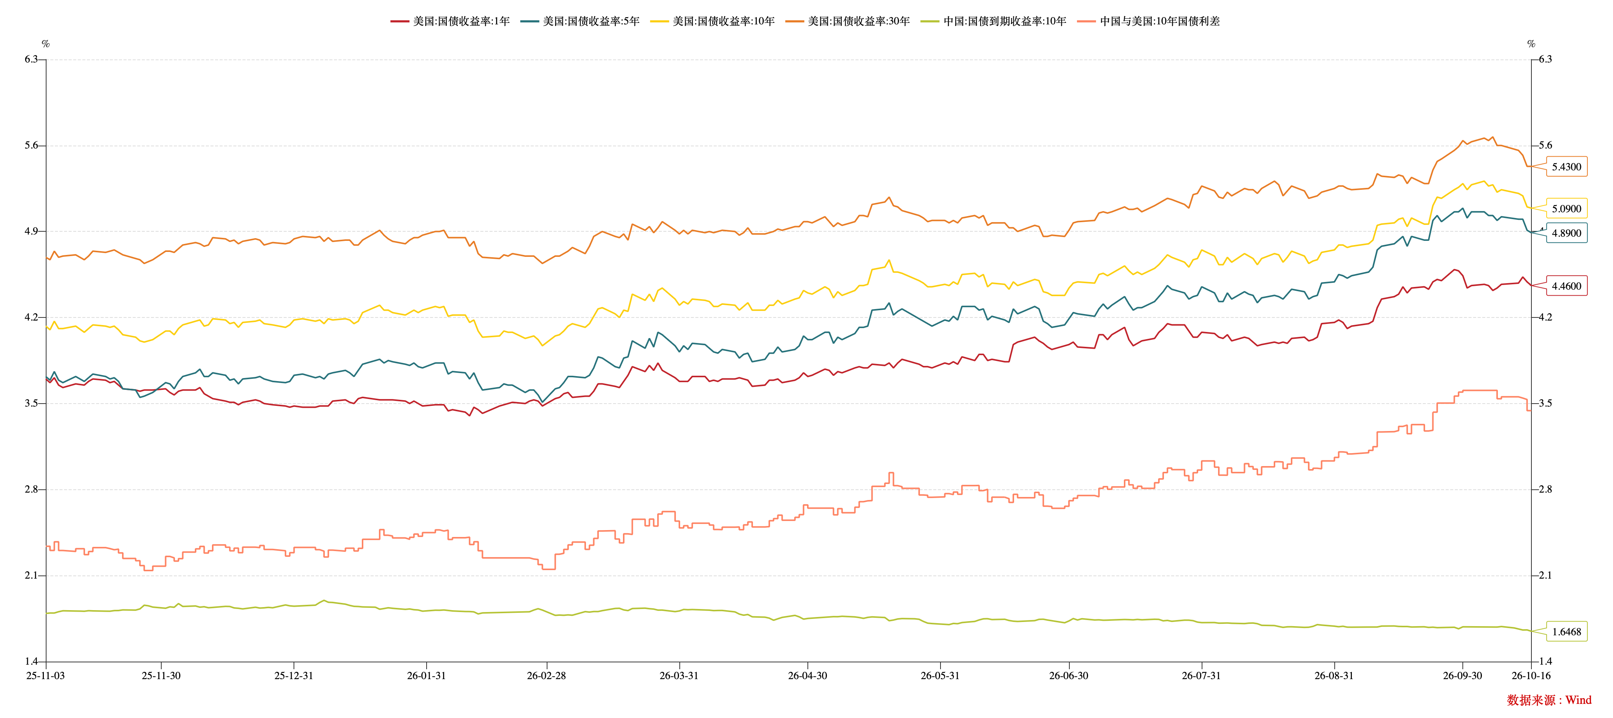Click the 5.4300 end-value label
The width and height of the screenshot is (1613, 718).
[1566, 167]
